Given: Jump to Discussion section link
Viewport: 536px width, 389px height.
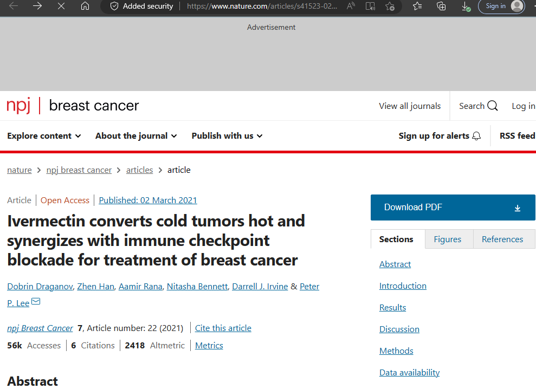Looking at the screenshot, I should tap(399, 329).
